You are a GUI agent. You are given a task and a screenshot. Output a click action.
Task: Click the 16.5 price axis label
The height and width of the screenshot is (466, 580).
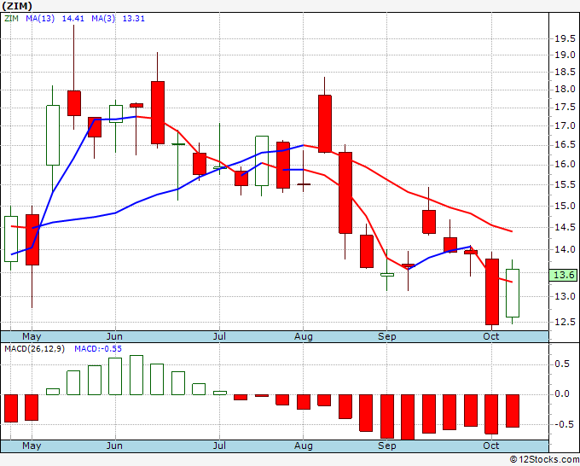[x=565, y=145]
